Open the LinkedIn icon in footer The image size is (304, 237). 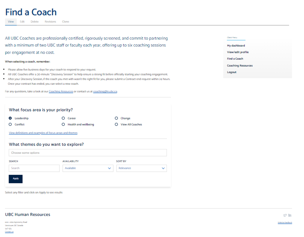click(290, 215)
